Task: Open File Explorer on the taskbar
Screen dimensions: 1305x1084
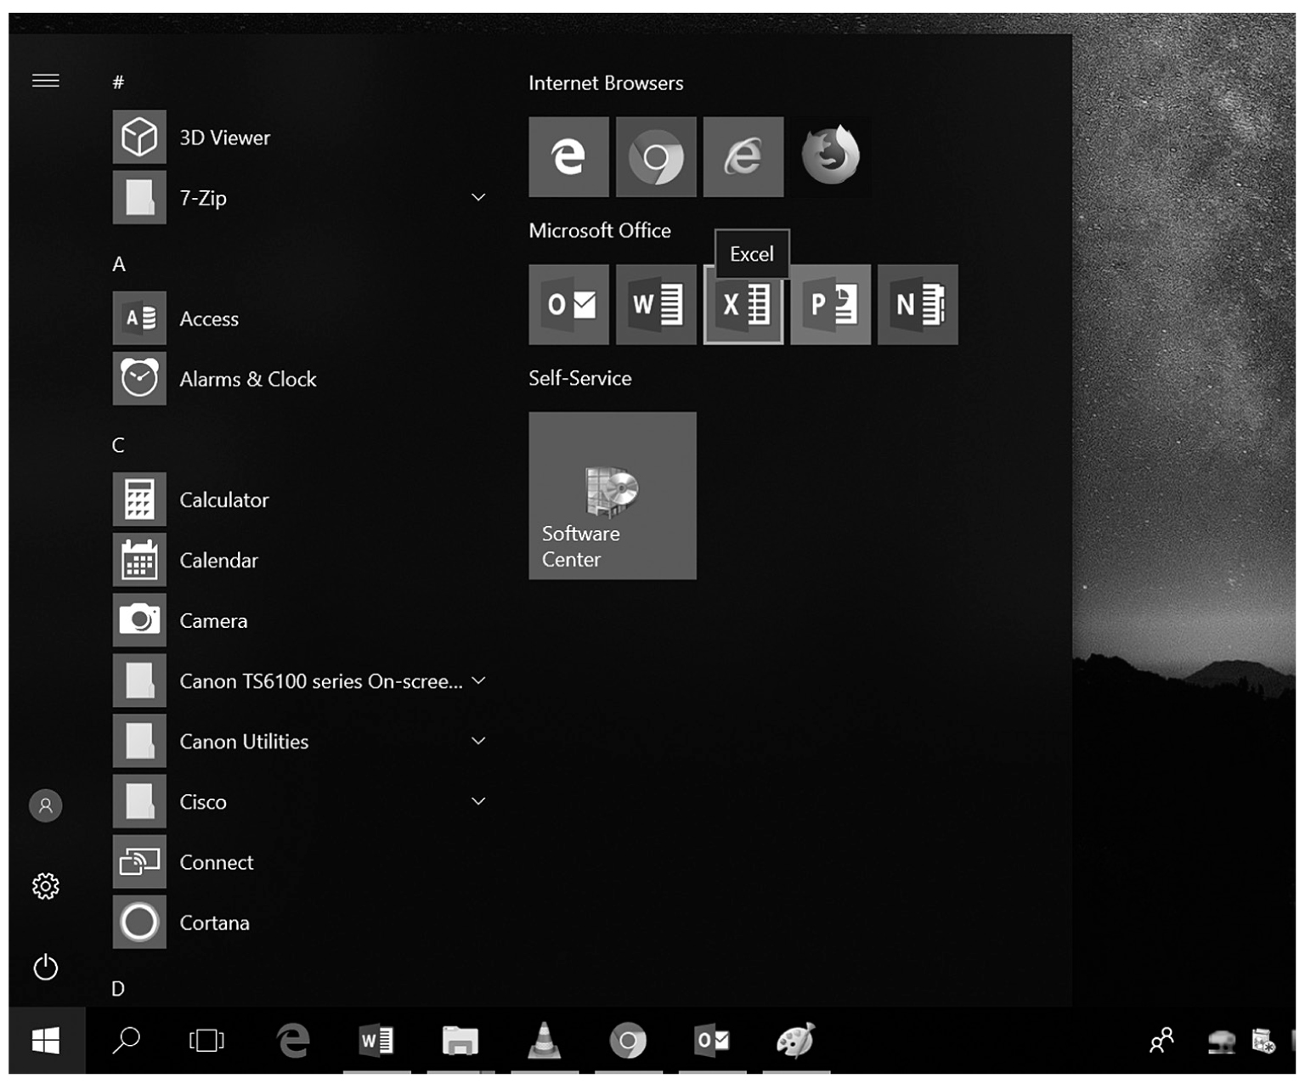Action: tap(460, 1041)
